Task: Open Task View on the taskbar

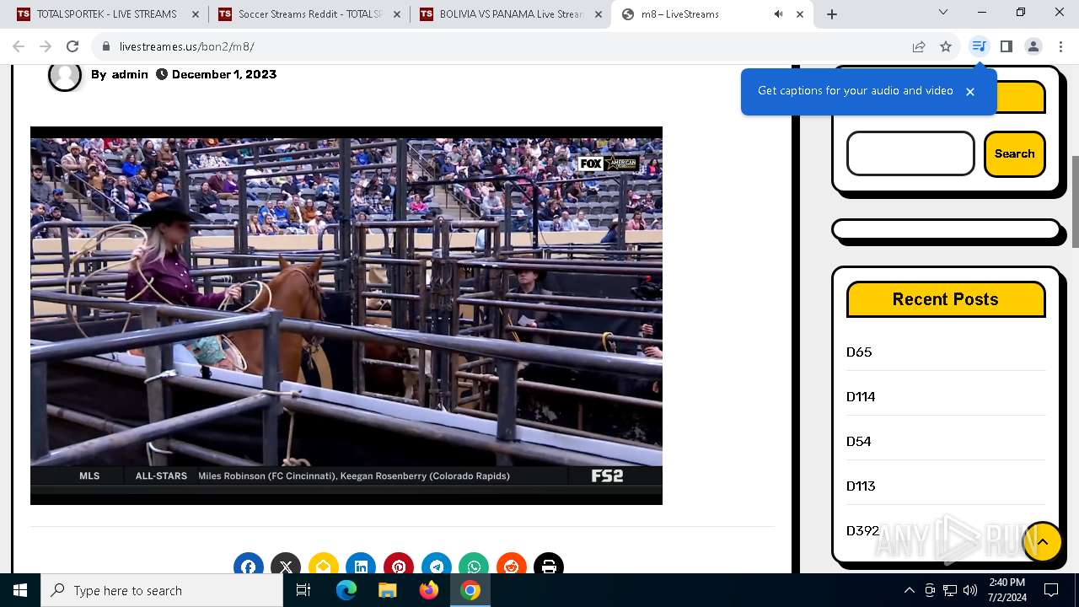Action: click(x=303, y=590)
